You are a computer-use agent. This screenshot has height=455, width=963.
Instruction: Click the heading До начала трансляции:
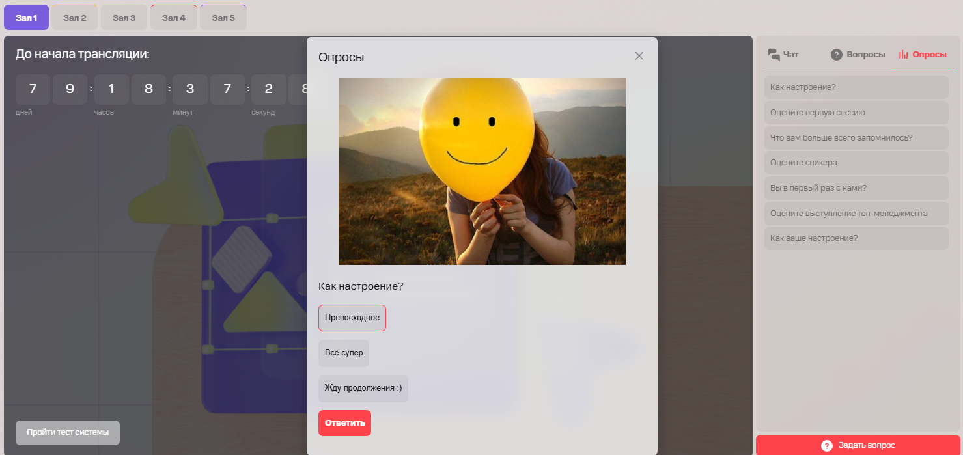click(83, 54)
